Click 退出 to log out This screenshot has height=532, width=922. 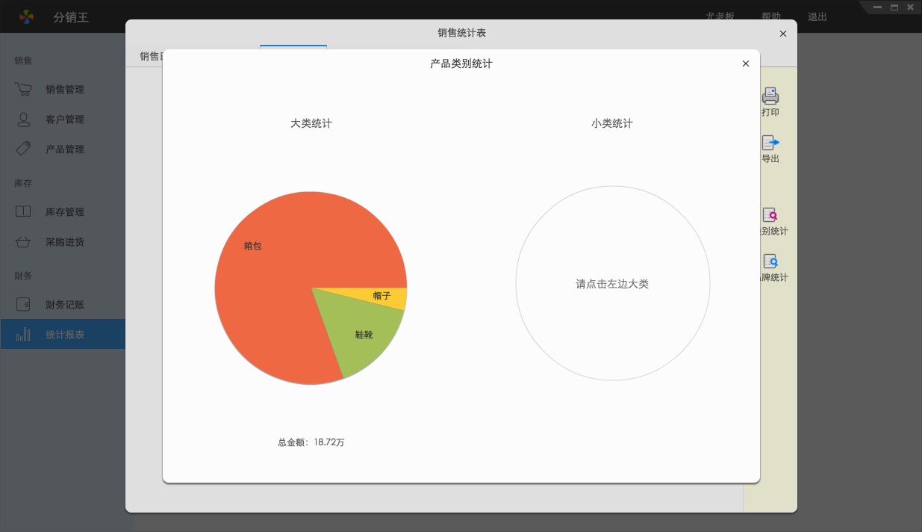point(817,16)
